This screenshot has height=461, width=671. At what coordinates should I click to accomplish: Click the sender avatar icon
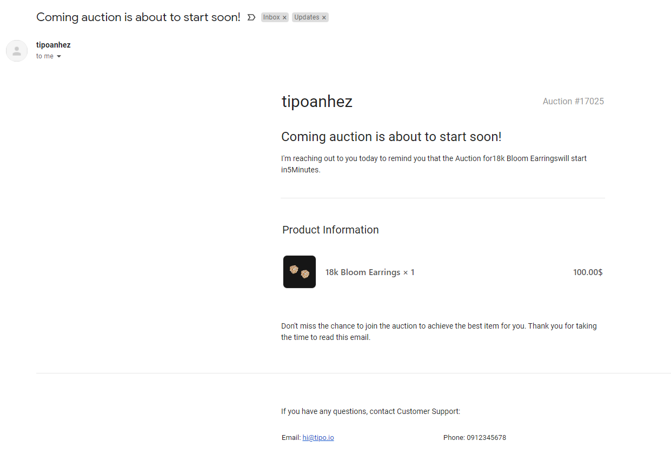[17, 51]
